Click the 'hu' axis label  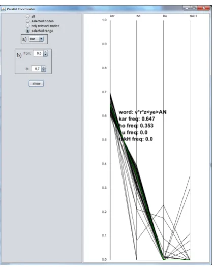(x=165, y=16)
